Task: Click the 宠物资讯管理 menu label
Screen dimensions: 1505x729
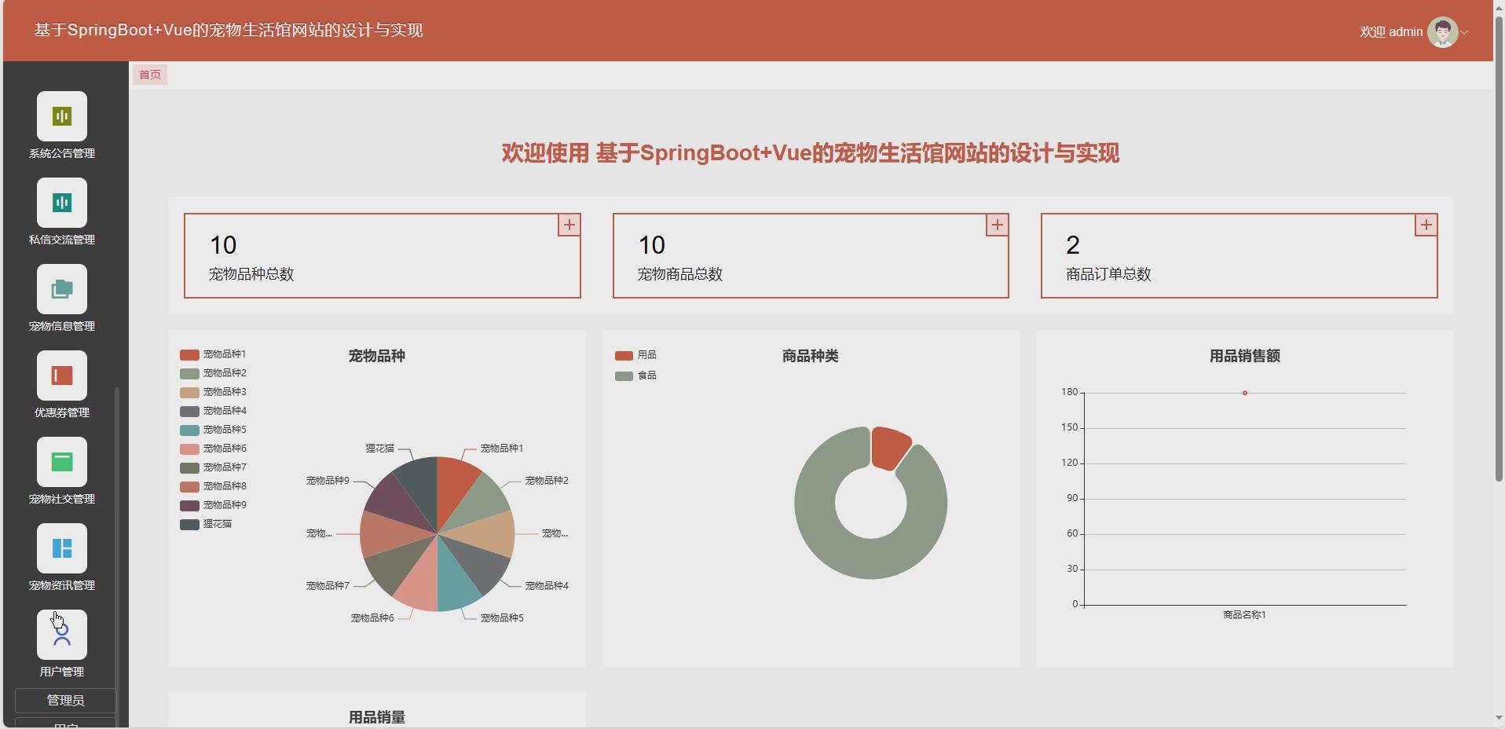Action: [x=62, y=585]
